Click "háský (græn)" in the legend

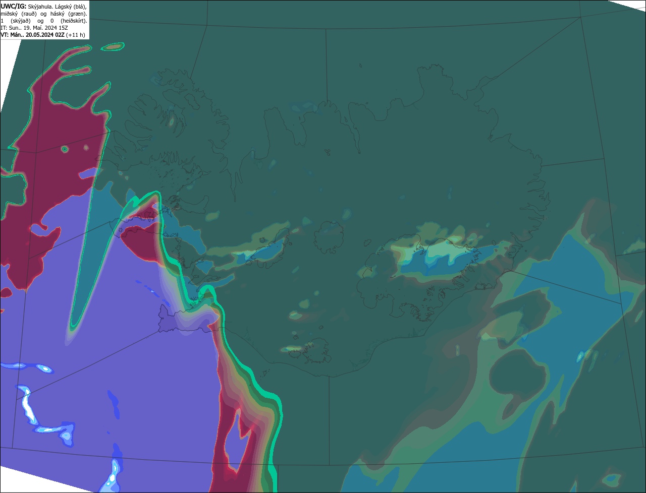pyautogui.click(x=69, y=14)
